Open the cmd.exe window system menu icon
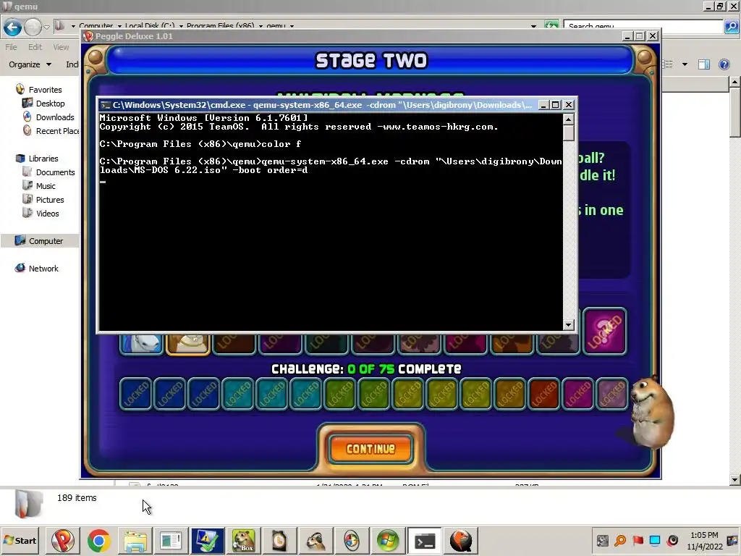The image size is (741, 556). click(x=106, y=105)
